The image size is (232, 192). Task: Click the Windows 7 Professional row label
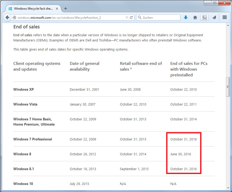[33, 139]
